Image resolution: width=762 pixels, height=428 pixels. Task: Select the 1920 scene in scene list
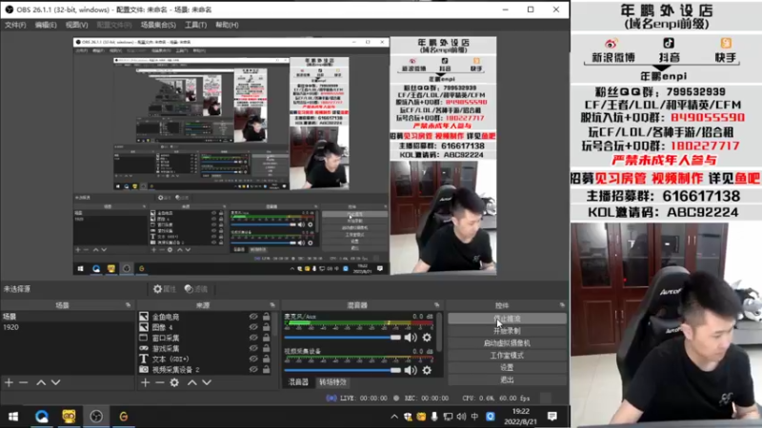point(67,327)
